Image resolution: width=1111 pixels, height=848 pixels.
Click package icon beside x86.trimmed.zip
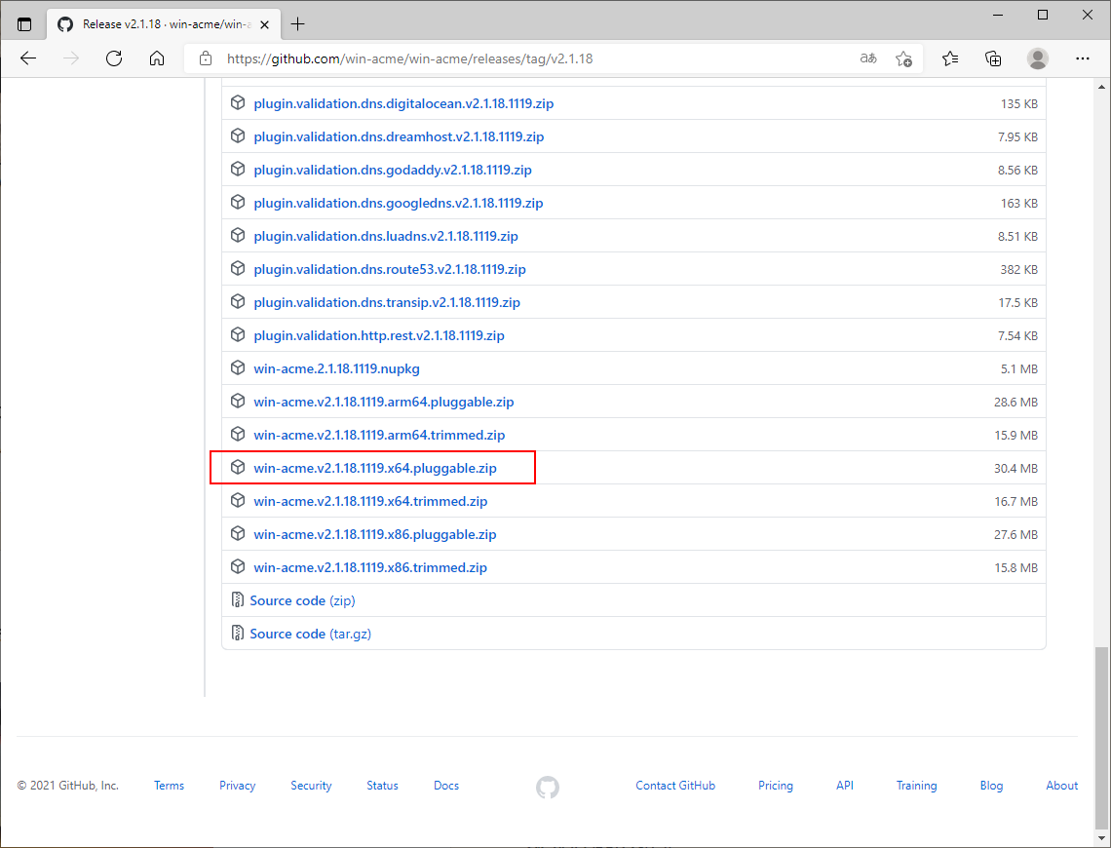pos(238,566)
